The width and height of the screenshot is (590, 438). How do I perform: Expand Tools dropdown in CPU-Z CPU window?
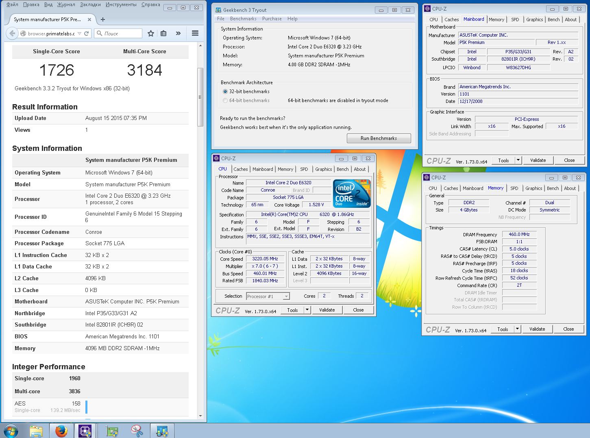click(x=307, y=310)
